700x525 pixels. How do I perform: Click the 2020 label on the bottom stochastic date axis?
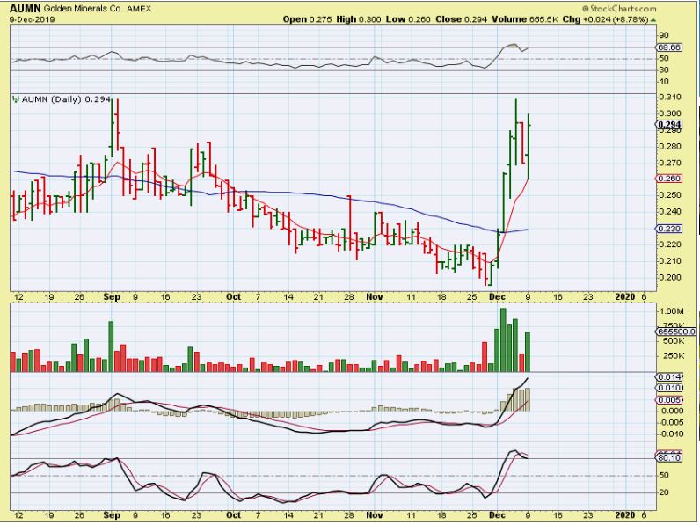624,515
